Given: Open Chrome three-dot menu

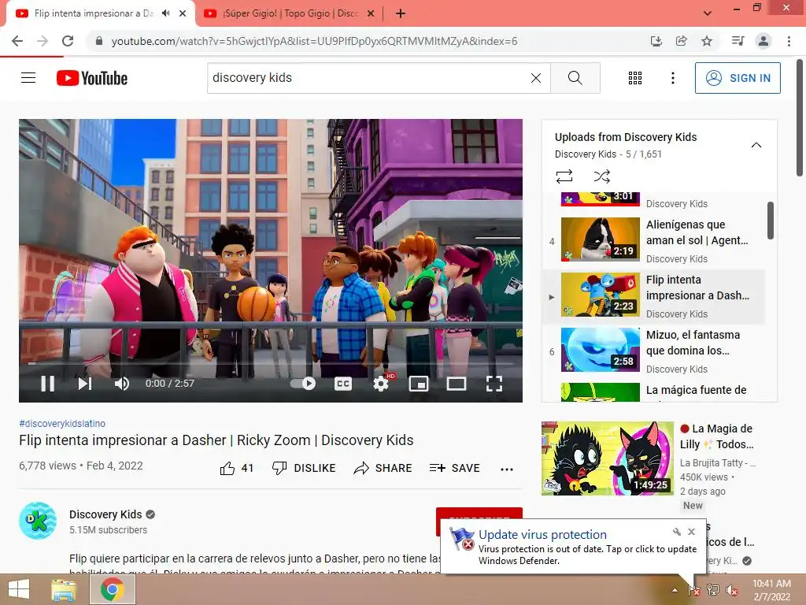Looking at the screenshot, I should [x=789, y=41].
